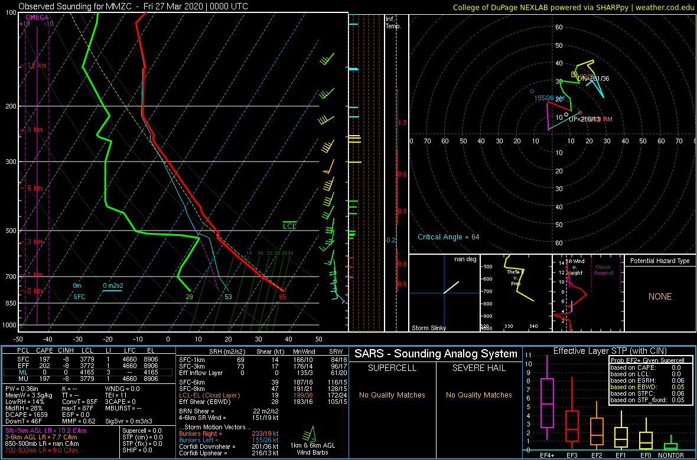Click the 'Classic Supercell' label
Screen dimensions: 697x460
(603, 270)
